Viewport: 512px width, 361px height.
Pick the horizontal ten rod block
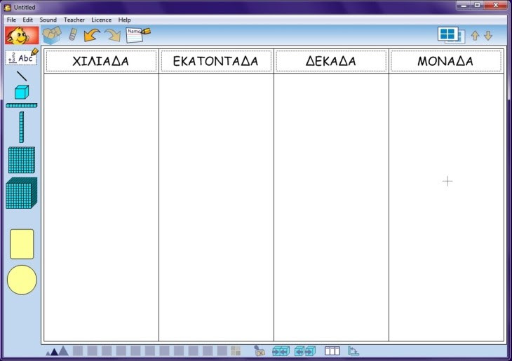tap(22, 105)
